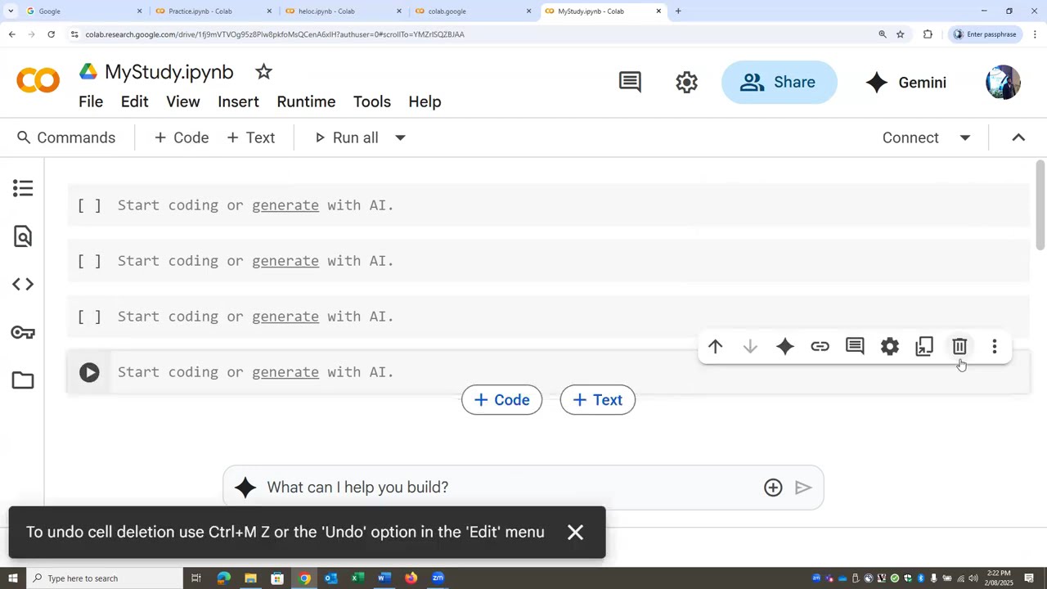This screenshot has height=589, width=1047.
Task: Copy link to cell icon
Action: (820, 347)
